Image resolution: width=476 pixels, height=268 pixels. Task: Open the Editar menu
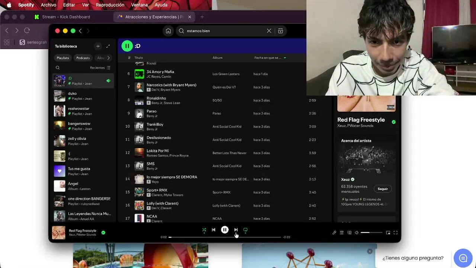[69, 5]
